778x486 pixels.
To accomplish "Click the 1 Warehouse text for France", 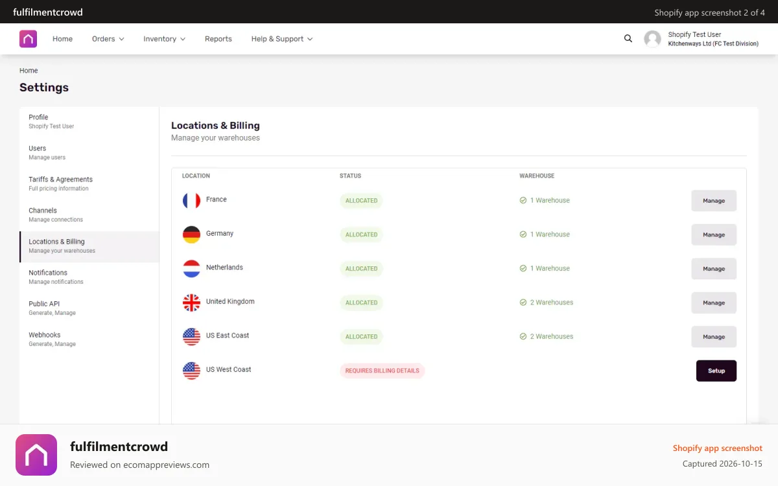I will [x=550, y=201].
